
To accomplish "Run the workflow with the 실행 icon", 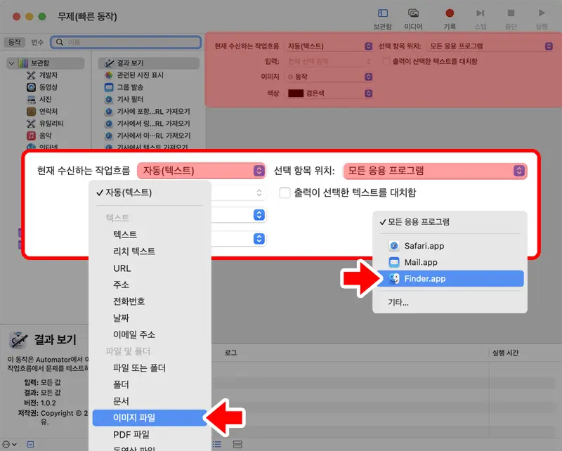I will click(542, 13).
